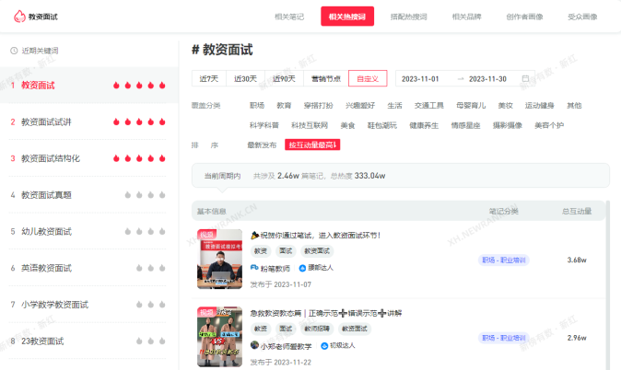Viewport: 621px width, 370px height.
Task: Click the 笔记分类 column header
Action: (x=503, y=212)
